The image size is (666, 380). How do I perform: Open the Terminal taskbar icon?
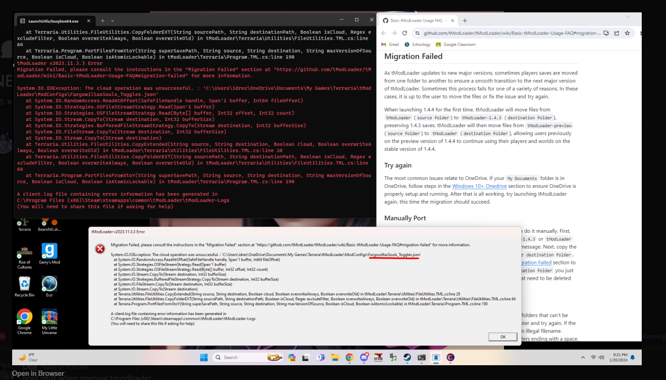coord(422,357)
